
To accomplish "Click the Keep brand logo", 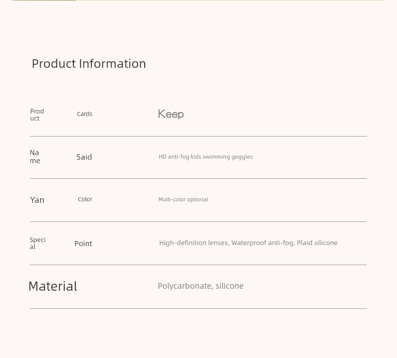I will click(x=171, y=114).
